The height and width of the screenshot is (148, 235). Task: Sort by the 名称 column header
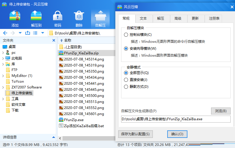coord(68,40)
